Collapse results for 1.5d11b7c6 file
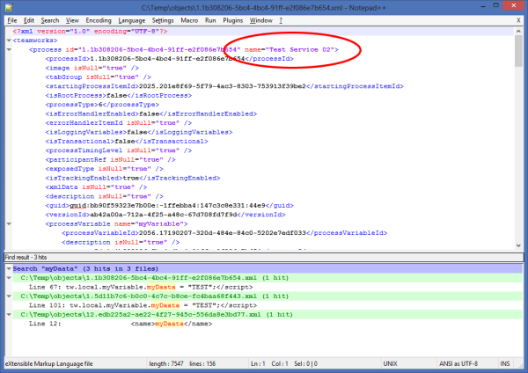This screenshot has width=528, height=373. [x=9, y=296]
